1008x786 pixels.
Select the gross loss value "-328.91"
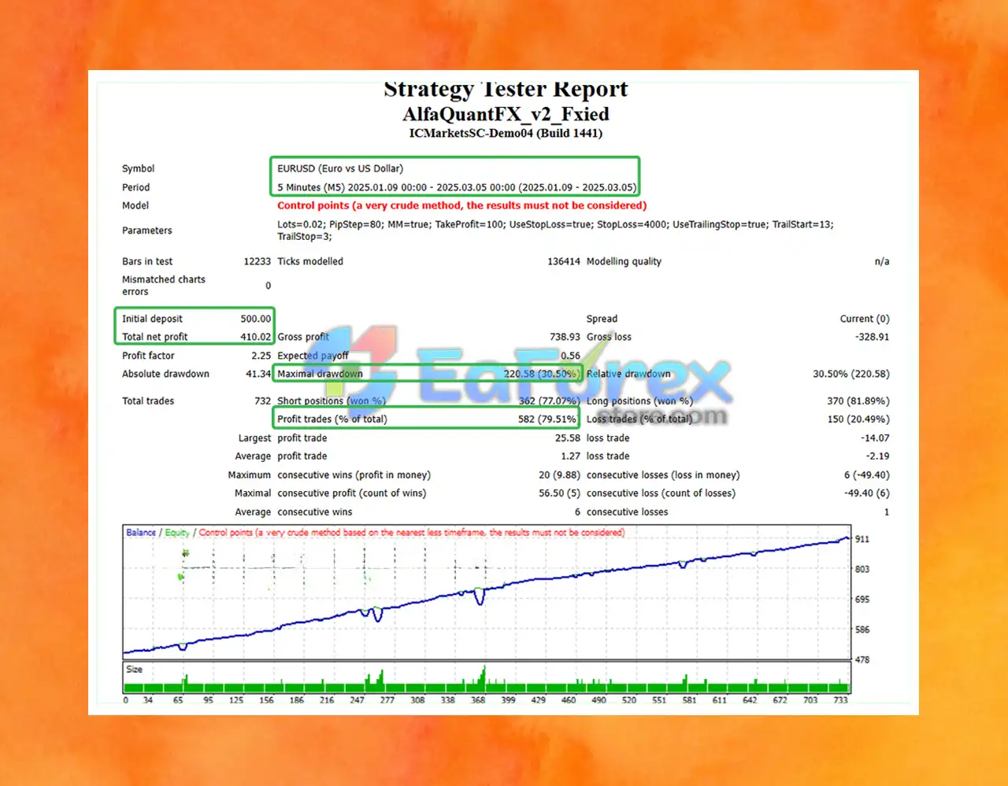873,337
